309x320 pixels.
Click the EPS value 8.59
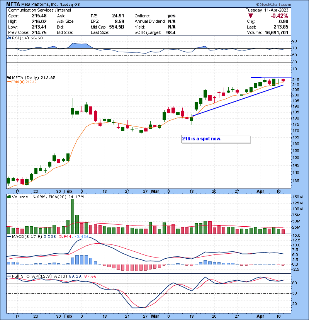[119, 22]
